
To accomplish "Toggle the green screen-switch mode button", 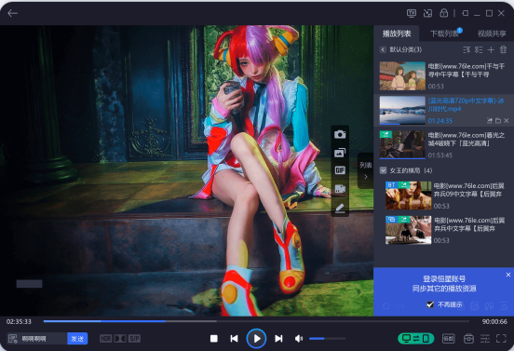I will click(x=416, y=339).
